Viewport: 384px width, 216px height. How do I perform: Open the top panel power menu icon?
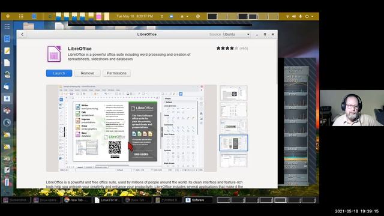[x=308, y=16]
